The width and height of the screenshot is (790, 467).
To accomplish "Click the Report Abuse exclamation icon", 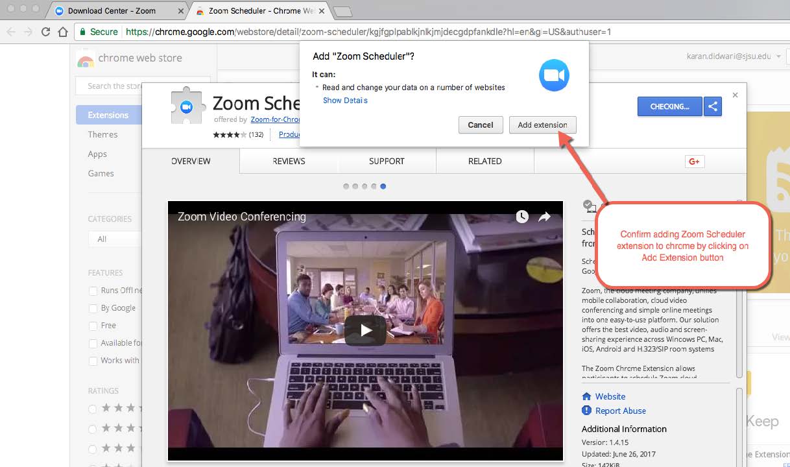I will (x=587, y=411).
